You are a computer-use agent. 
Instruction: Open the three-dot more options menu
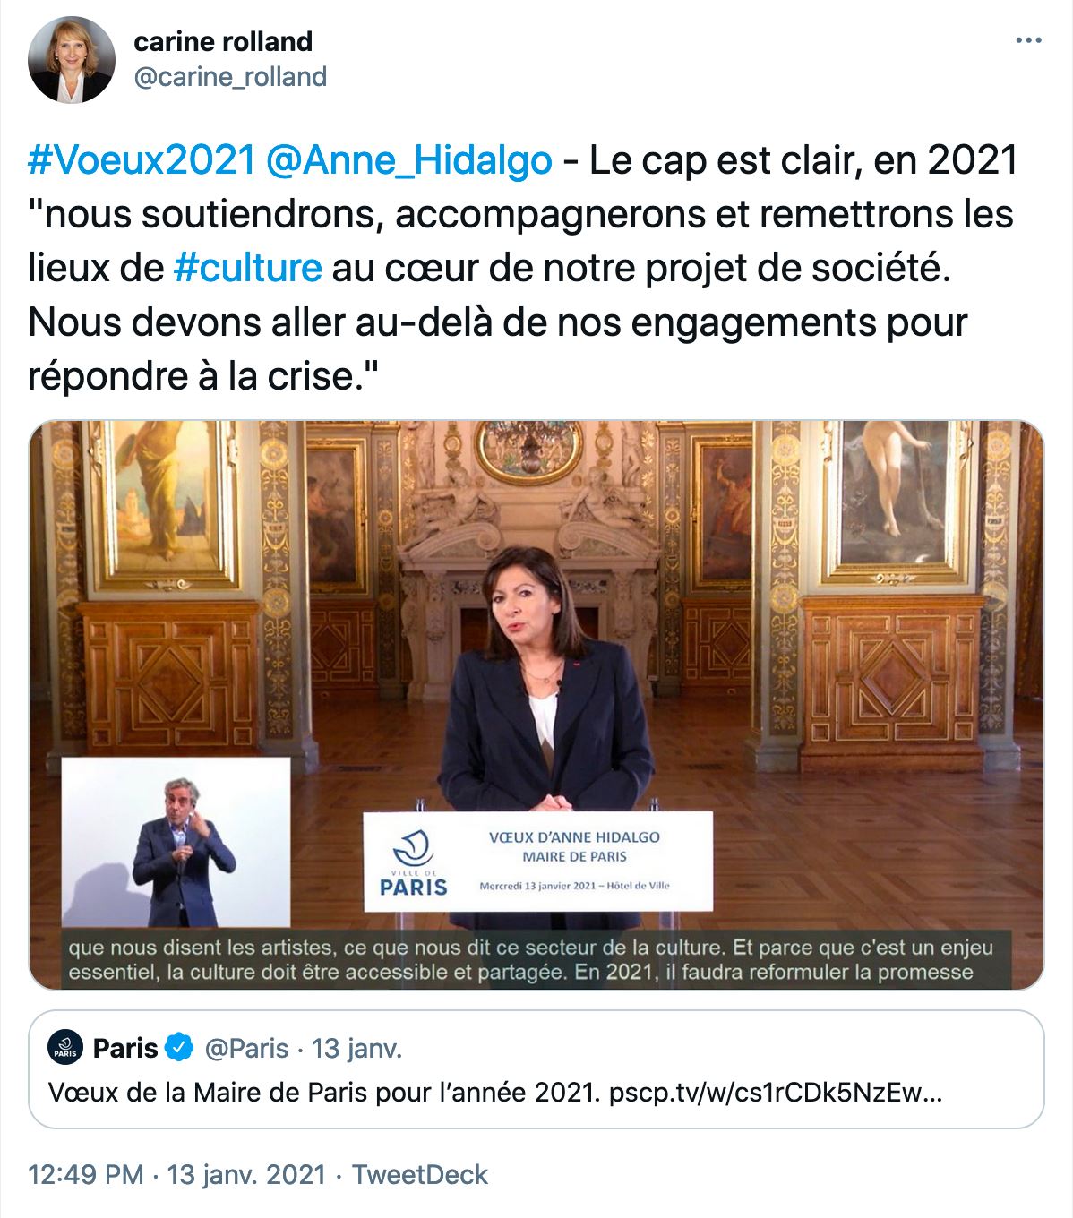(1028, 41)
